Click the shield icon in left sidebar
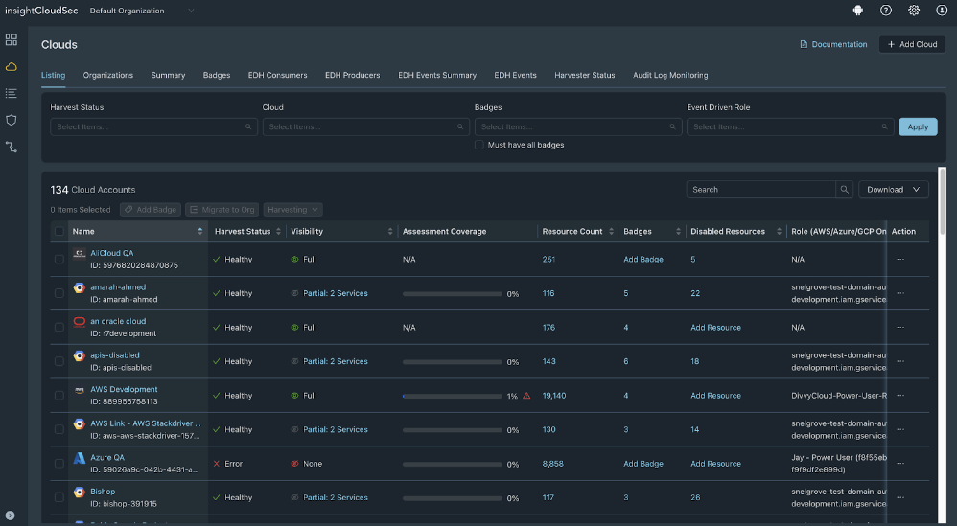957x526 pixels. click(12, 120)
